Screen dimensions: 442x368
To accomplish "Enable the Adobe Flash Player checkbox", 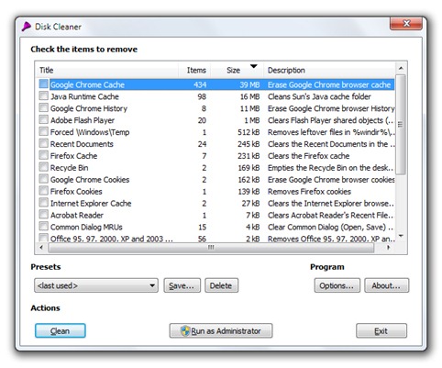I will click(43, 120).
